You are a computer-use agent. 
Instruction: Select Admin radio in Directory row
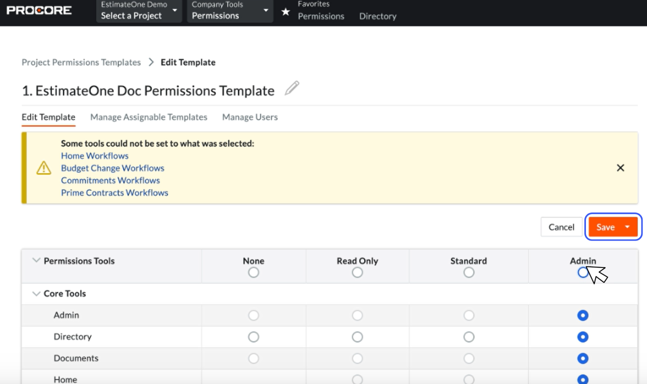point(583,337)
